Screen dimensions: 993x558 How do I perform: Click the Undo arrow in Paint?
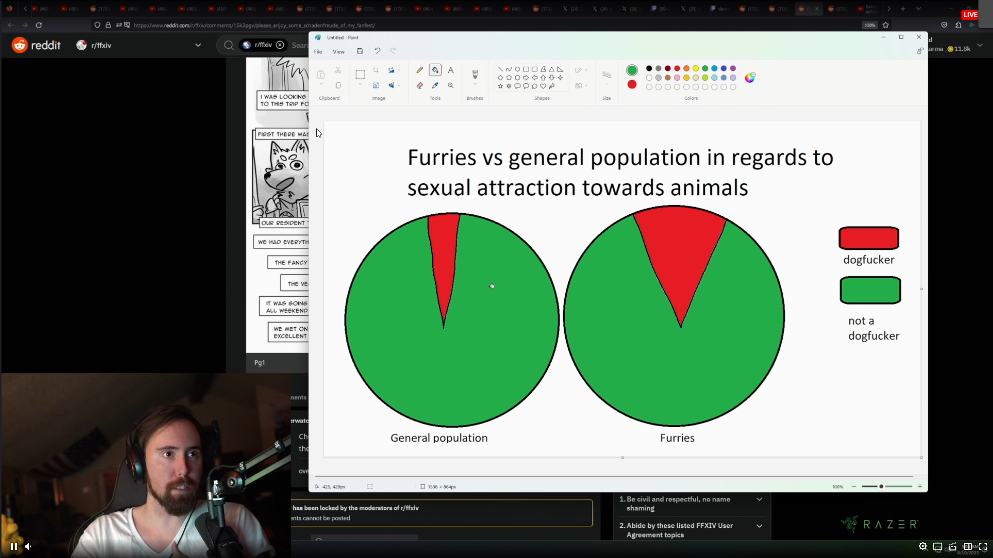(378, 51)
